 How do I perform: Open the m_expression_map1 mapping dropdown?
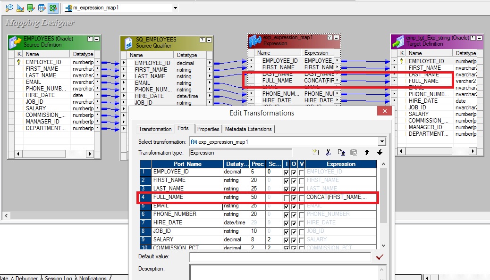(x=176, y=8)
